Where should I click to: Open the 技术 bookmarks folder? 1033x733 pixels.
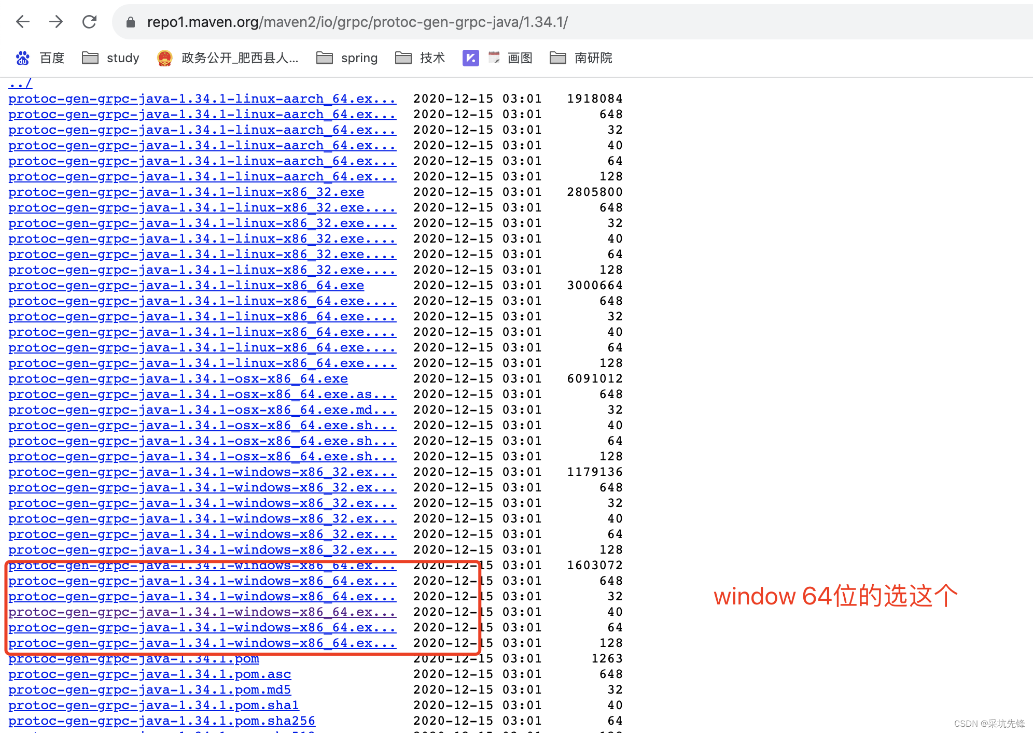coord(420,58)
